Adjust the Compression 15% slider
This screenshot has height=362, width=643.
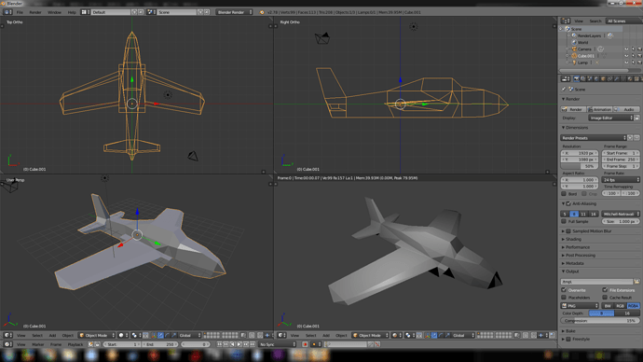pyautogui.click(x=600, y=321)
